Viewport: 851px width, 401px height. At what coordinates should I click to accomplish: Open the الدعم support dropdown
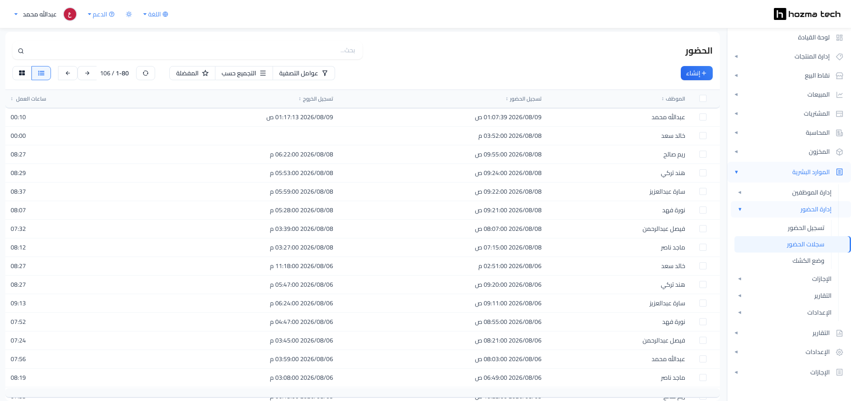click(101, 14)
